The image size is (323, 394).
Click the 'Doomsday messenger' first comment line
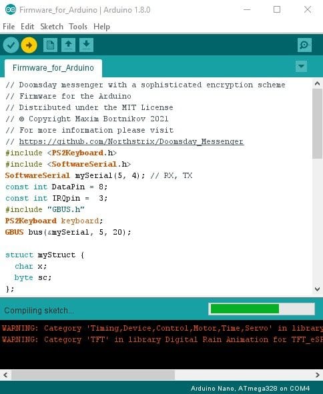(x=145, y=85)
